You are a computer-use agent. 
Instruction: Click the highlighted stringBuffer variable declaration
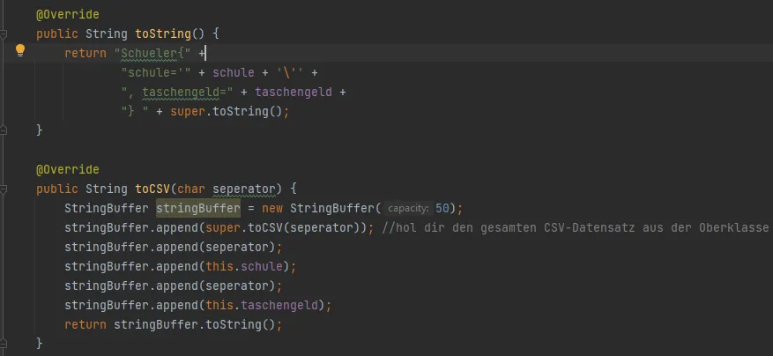click(x=198, y=209)
